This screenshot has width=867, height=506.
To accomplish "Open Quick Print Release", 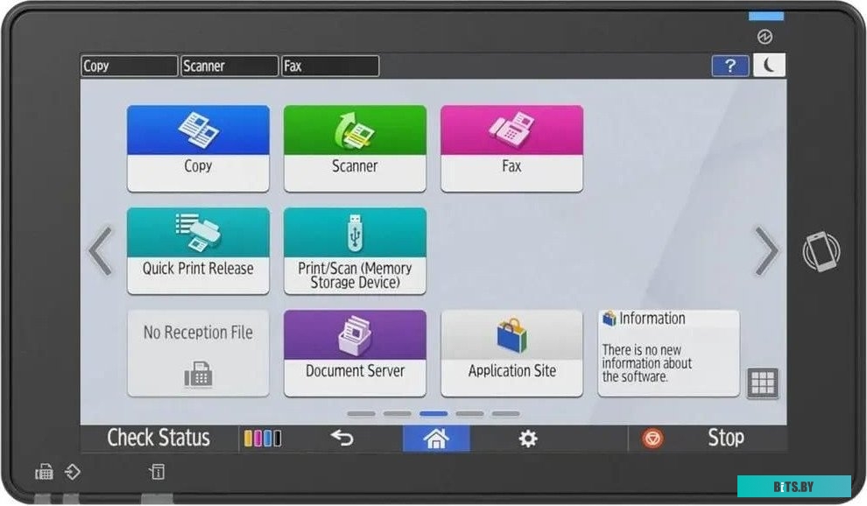I will click(x=198, y=250).
